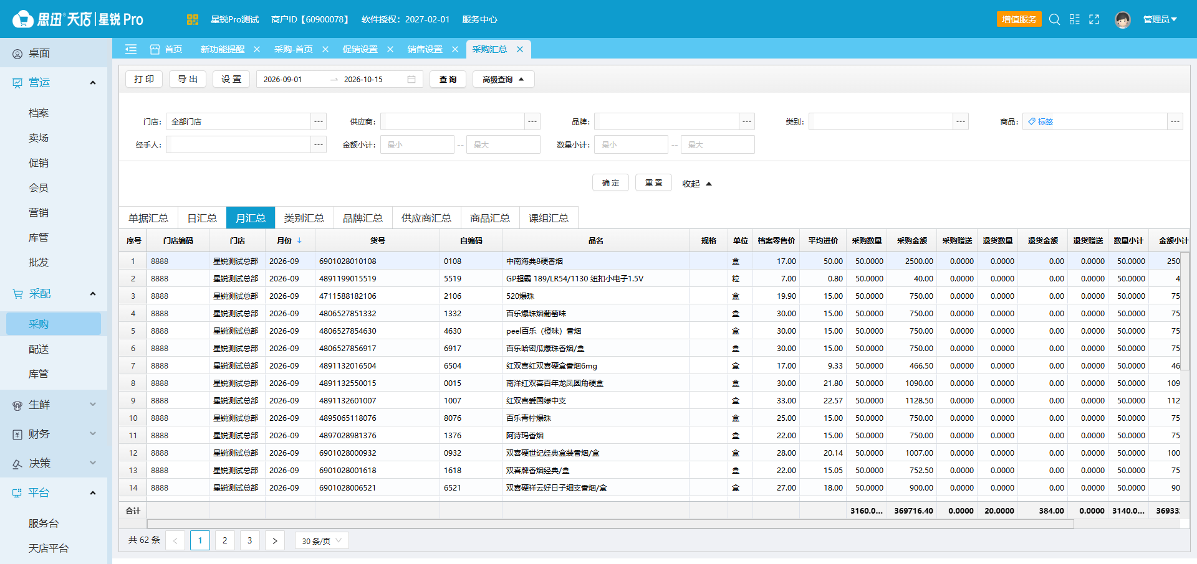Click the 确定 confirm button
Viewport: 1197px width, 564px height.
click(x=610, y=183)
